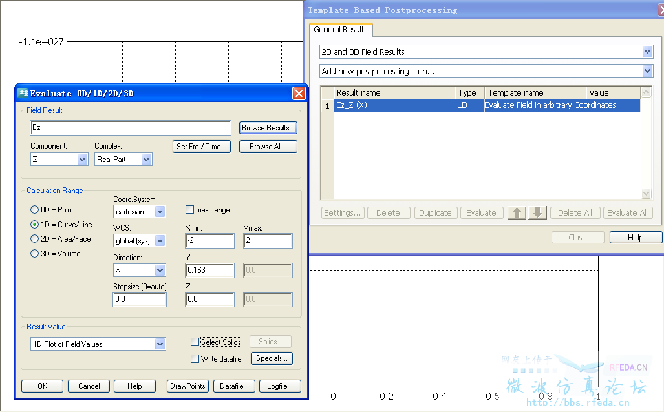Open the Specials options button

(x=271, y=358)
